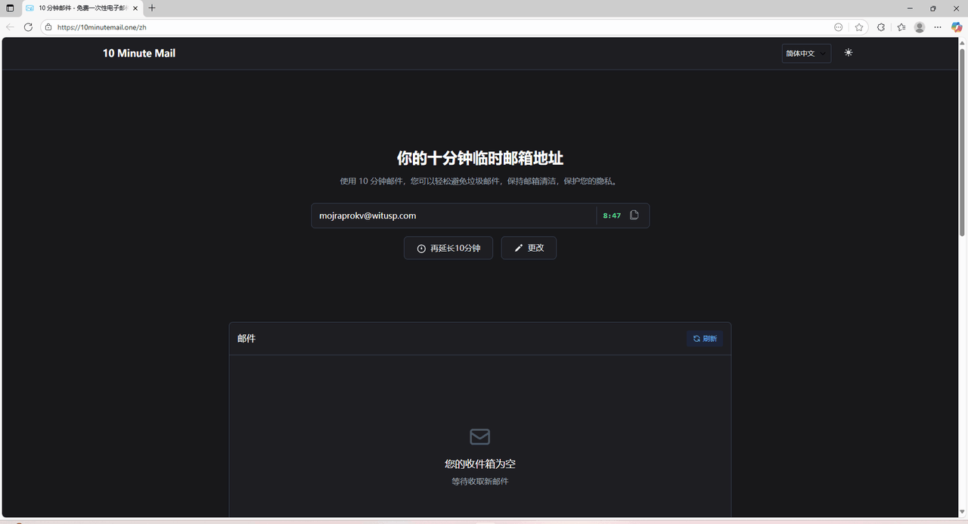Click the mojraprokv@witusp.com address field
This screenshot has height=524, width=968.
click(x=454, y=215)
